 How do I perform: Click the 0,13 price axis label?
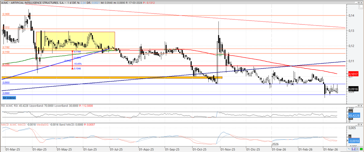[351, 31]
